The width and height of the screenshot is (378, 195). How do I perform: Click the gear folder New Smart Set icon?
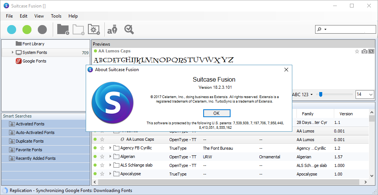click(94, 30)
